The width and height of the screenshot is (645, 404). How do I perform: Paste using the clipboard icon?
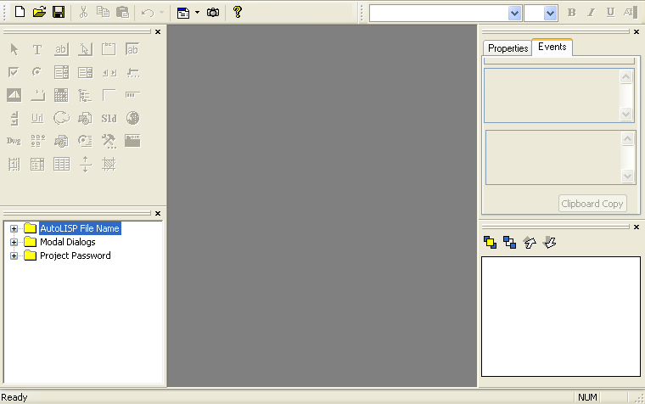(x=122, y=12)
